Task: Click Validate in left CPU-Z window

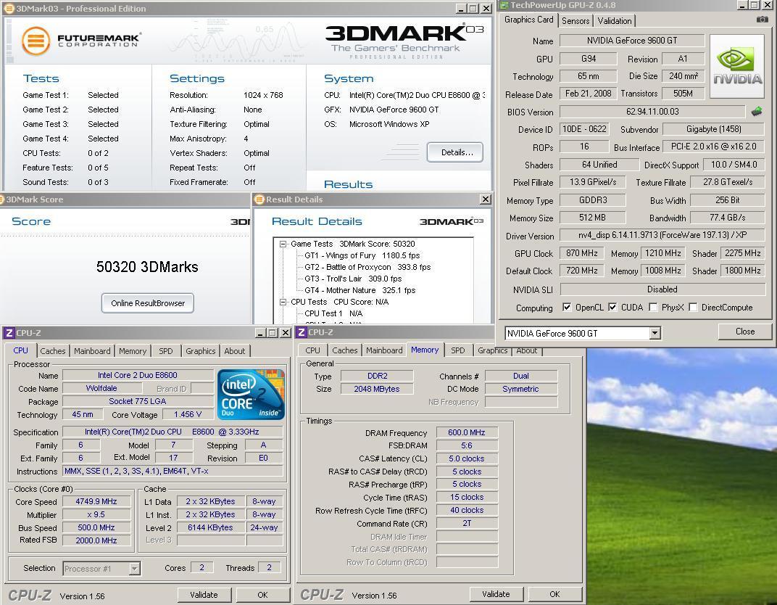Action: click(x=204, y=595)
